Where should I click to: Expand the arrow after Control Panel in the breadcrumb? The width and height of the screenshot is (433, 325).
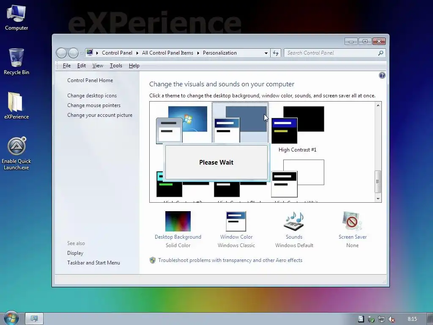point(137,53)
